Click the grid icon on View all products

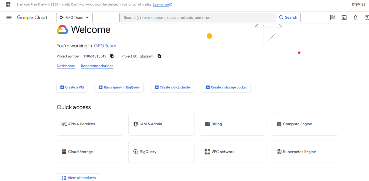(x=64, y=178)
